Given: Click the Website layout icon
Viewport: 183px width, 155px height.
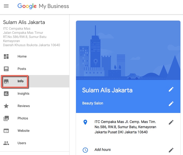Looking at the screenshot, I should 6,131.
